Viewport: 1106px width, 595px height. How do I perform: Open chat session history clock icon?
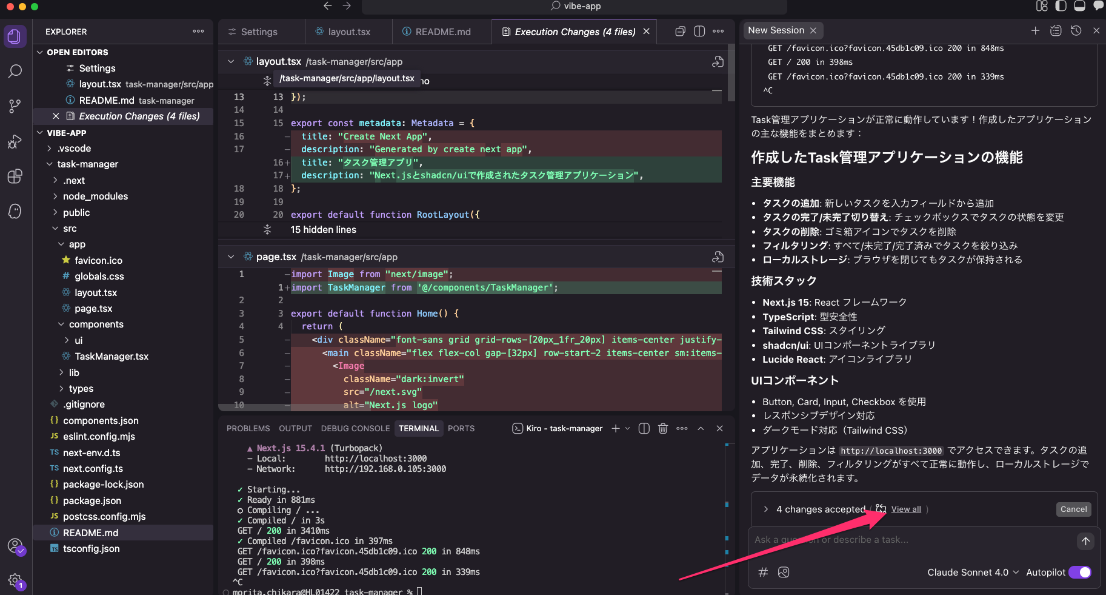pos(1076,30)
